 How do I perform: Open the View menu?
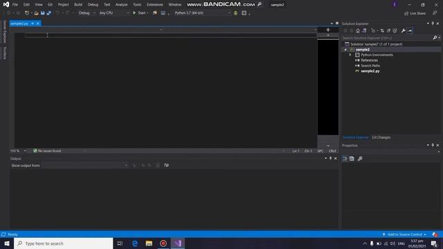[x=39, y=5]
